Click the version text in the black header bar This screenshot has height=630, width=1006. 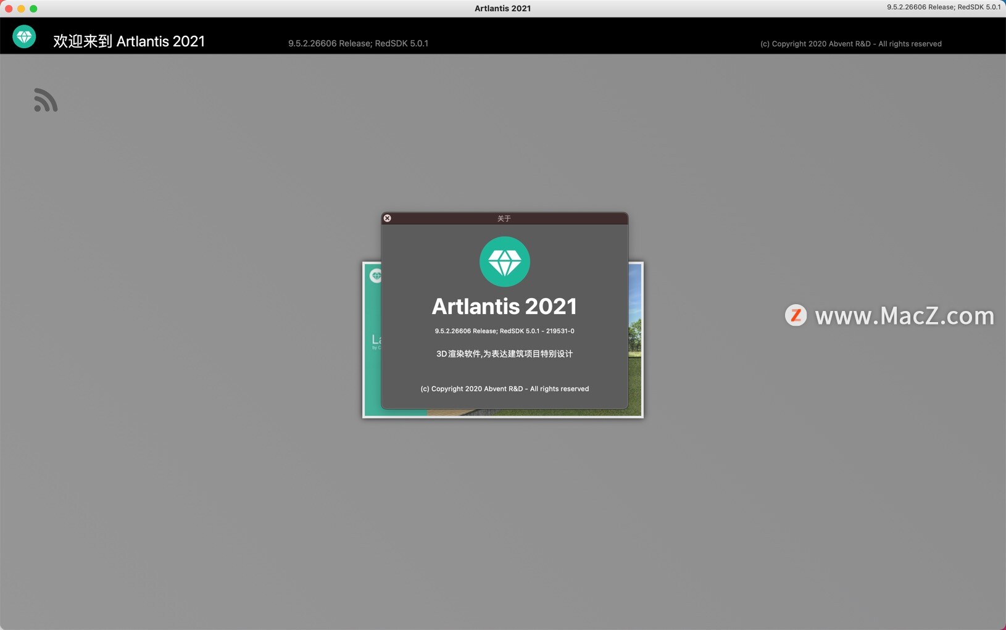[x=358, y=44]
